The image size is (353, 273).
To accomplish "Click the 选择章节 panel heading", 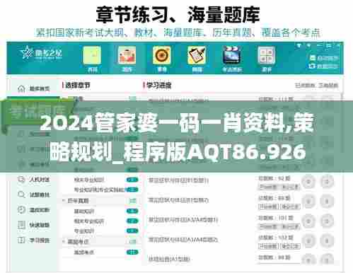I will coord(78,85).
